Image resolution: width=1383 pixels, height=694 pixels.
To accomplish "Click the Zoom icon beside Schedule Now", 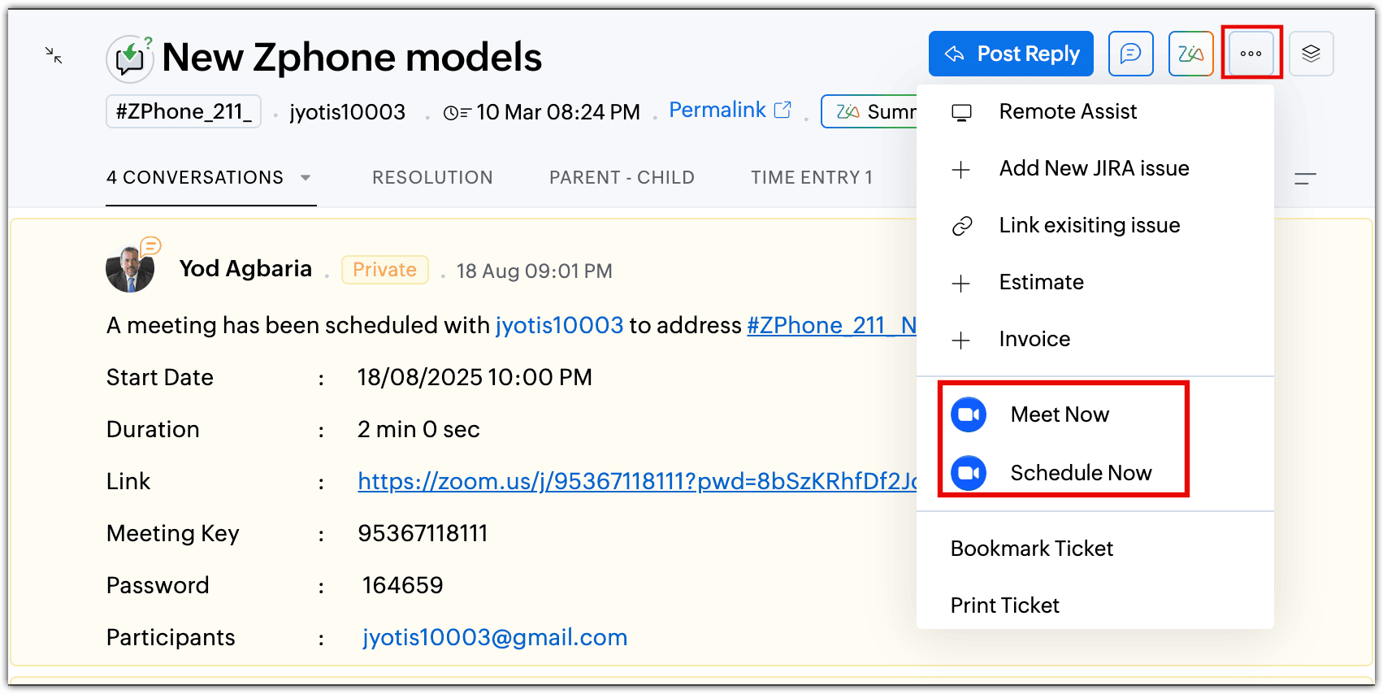I will tap(969, 473).
